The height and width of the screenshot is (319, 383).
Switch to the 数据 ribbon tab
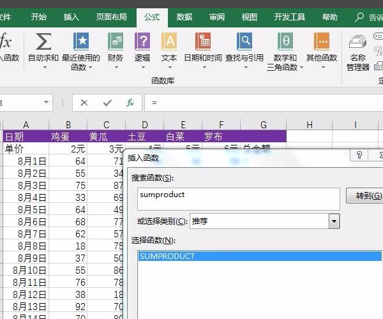pos(184,17)
